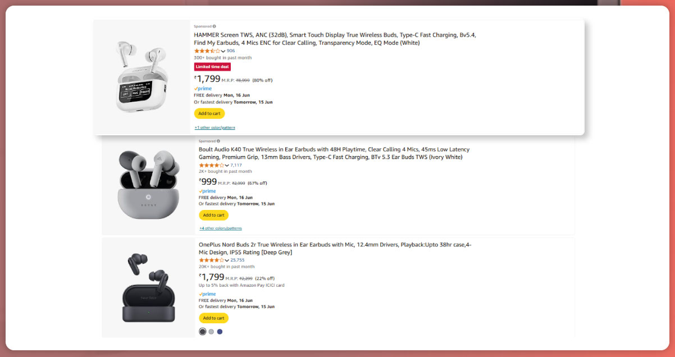Click the prime logo on Boult listing
675x357 pixels.
207,191
